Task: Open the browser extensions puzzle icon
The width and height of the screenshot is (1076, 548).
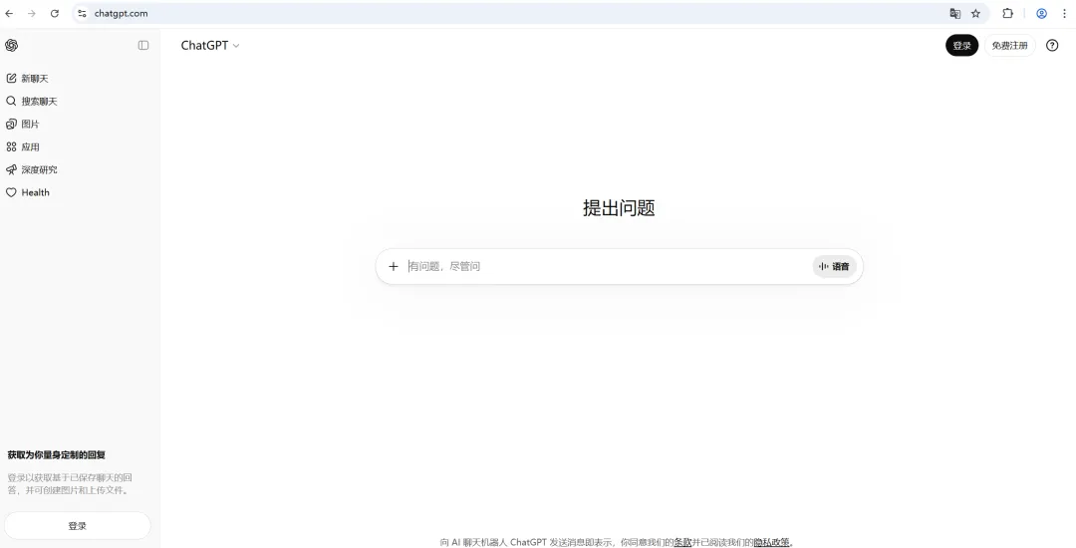Action: (1007, 13)
